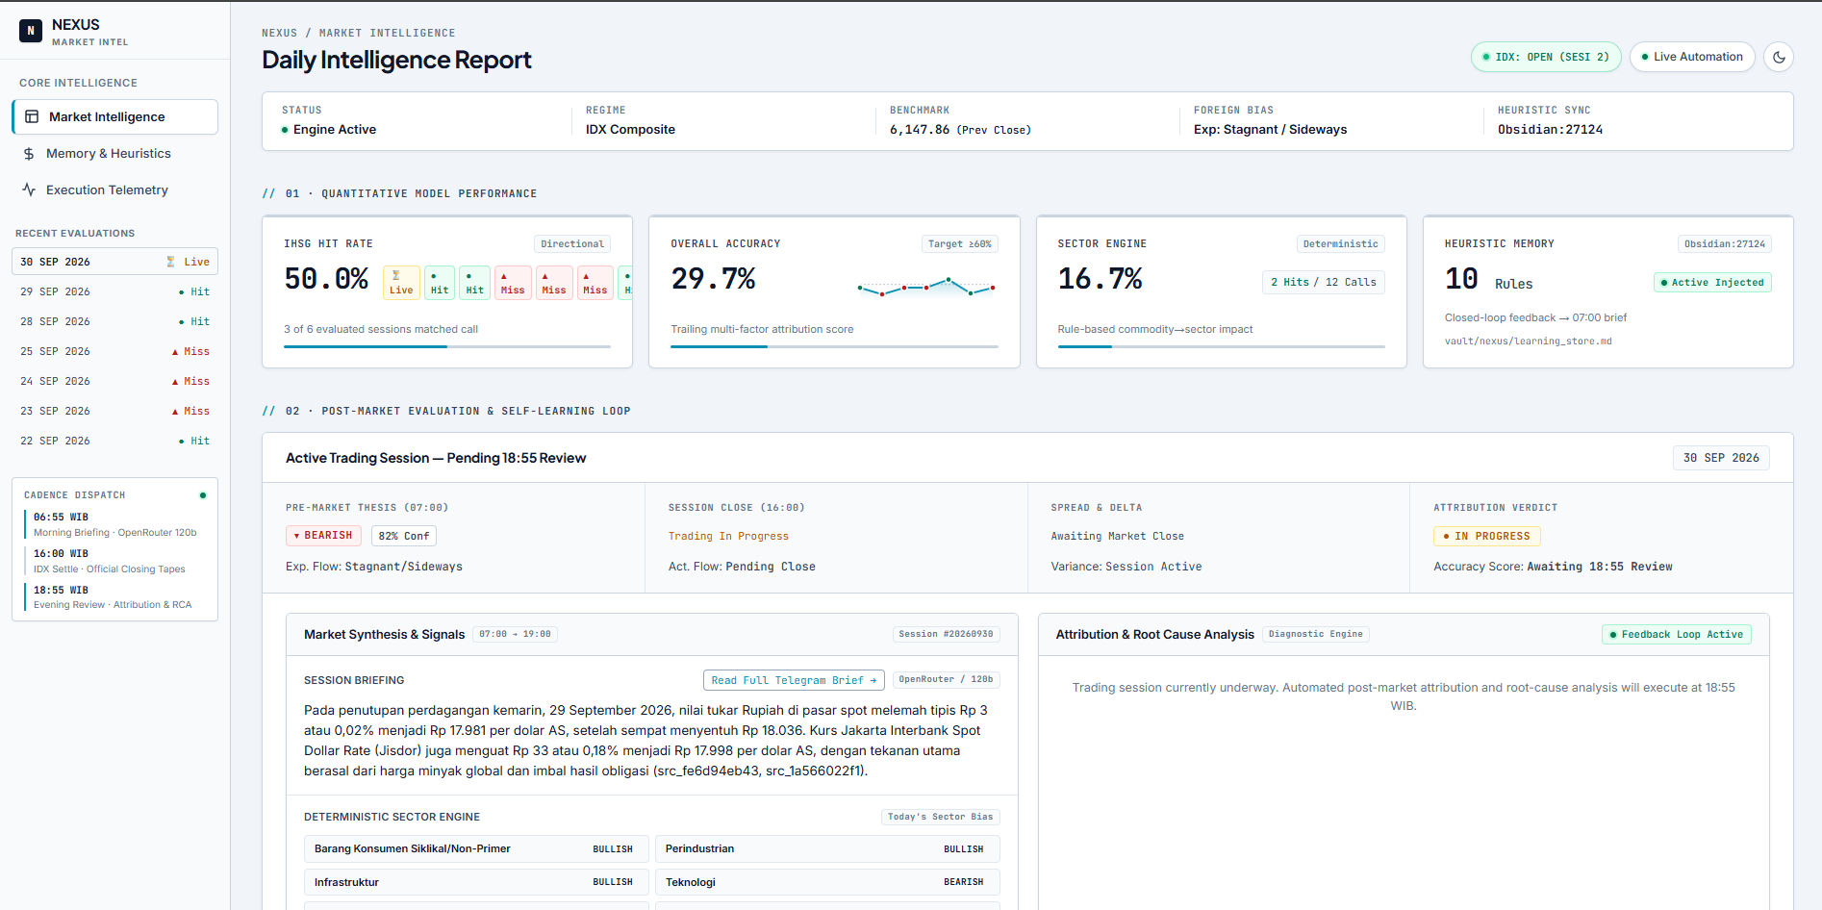
Task: Click the 82% Conf badge
Action: tap(403, 536)
